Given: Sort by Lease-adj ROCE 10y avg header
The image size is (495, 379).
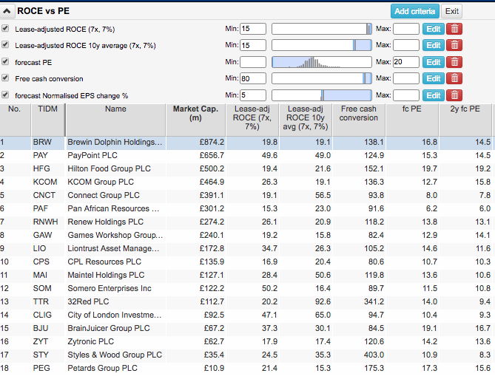Looking at the screenshot, I should tap(306, 120).
